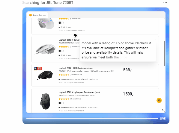Click the black G502 HERO mouse thumbnail
This screenshot has width=179, height=133.
coord(45,75)
